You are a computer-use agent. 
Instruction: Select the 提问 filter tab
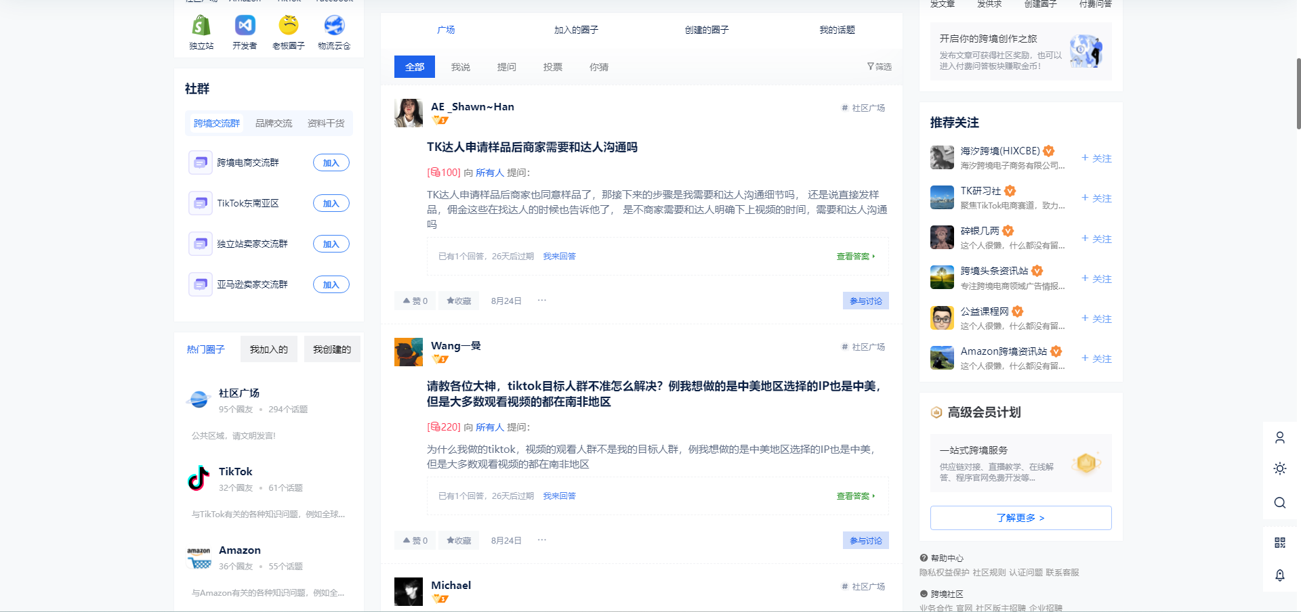(x=507, y=67)
